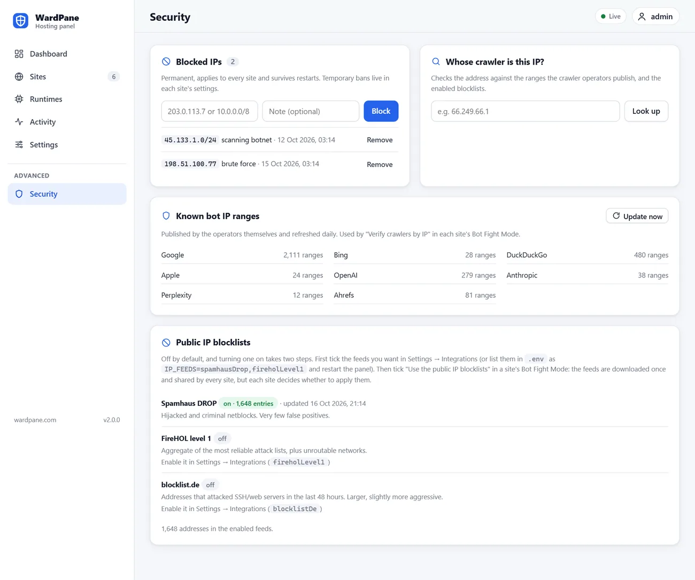Click the WardPane shield logo

click(20, 21)
